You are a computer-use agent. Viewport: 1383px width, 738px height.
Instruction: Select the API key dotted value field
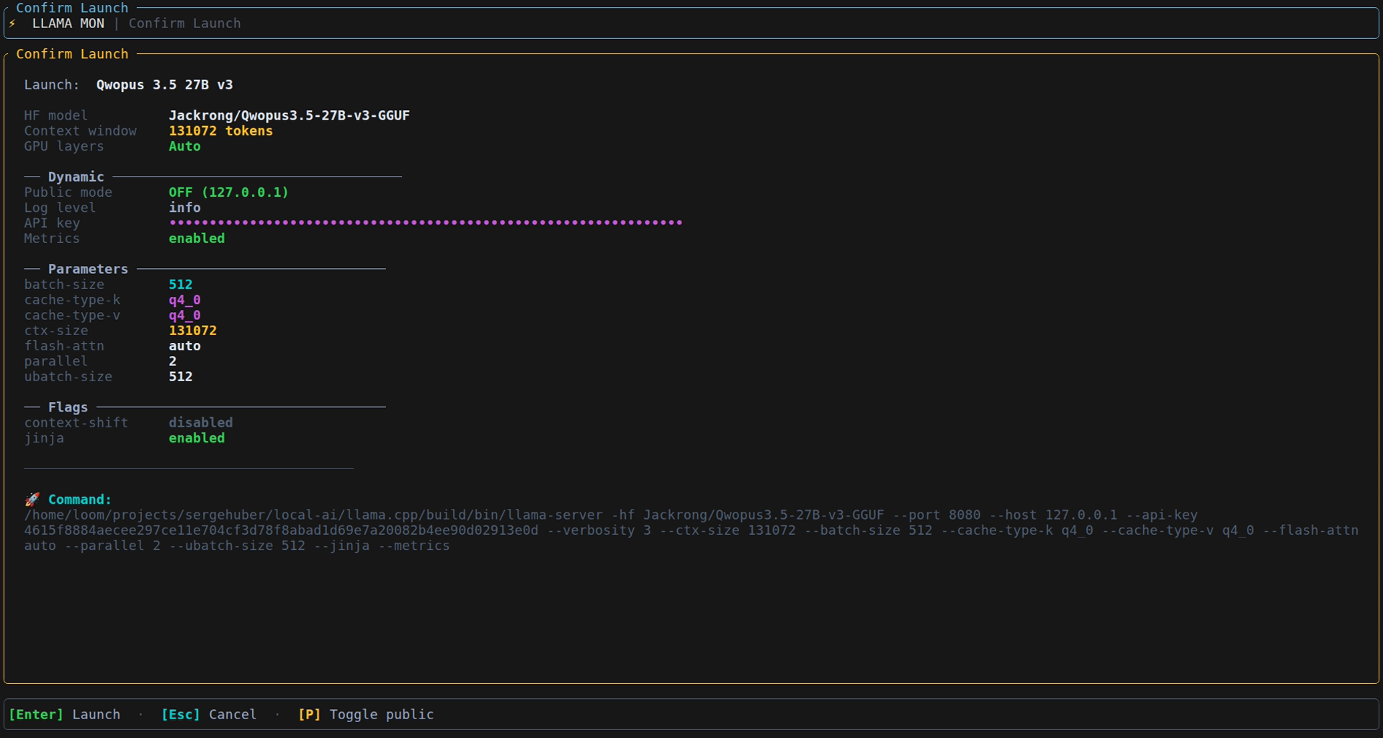424,223
